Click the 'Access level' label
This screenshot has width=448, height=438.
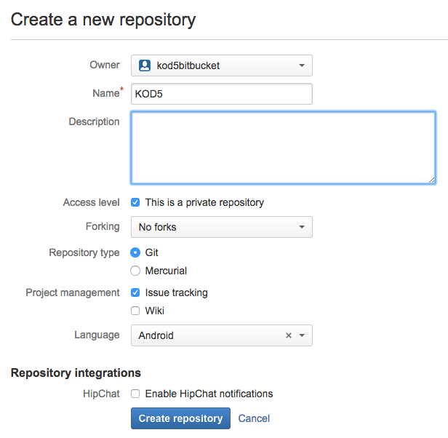click(91, 202)
